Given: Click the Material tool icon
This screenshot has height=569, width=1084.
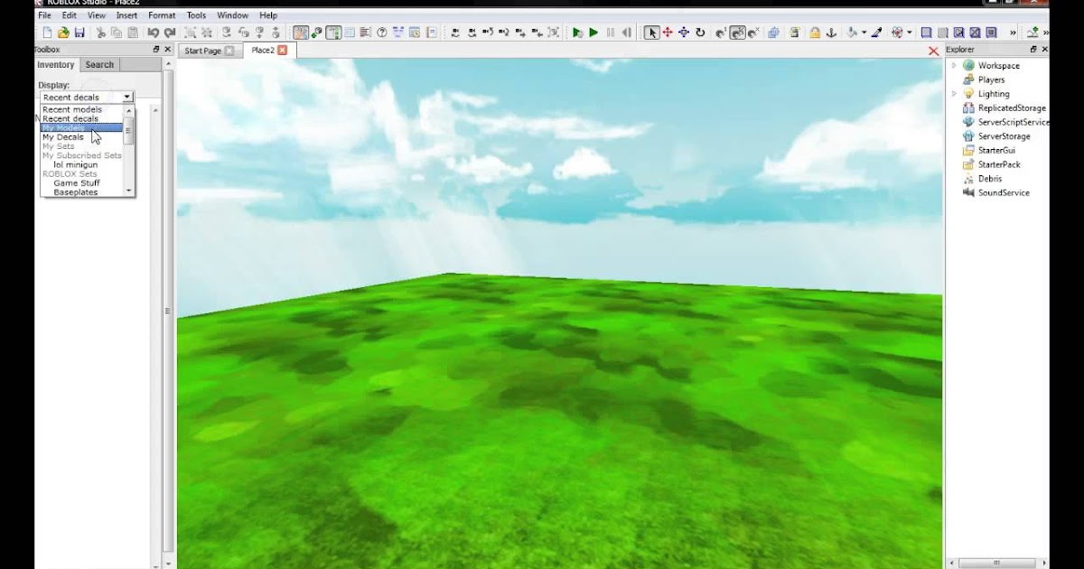Looking at the screenshot, I should click(x=897, y=33).
